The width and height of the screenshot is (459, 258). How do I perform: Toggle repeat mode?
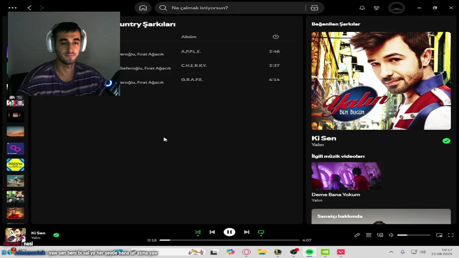pos(261,232)
